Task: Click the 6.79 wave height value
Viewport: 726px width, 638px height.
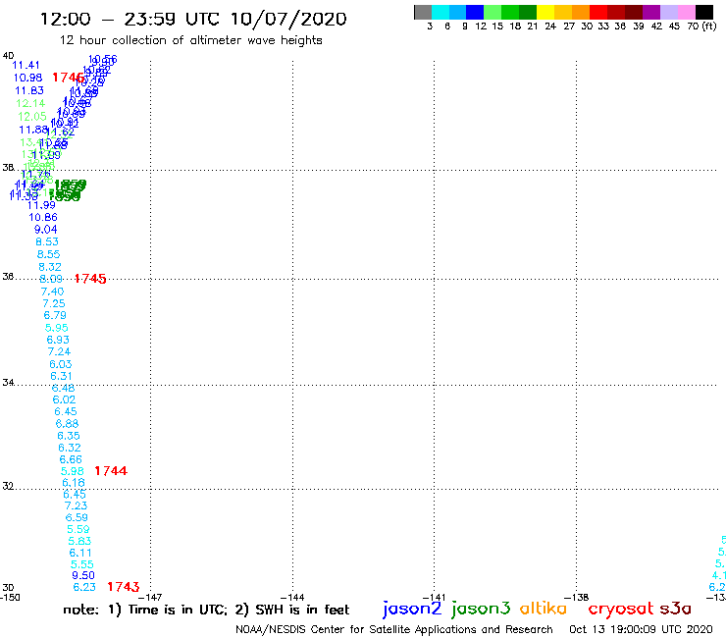Action: coord(55,315)
